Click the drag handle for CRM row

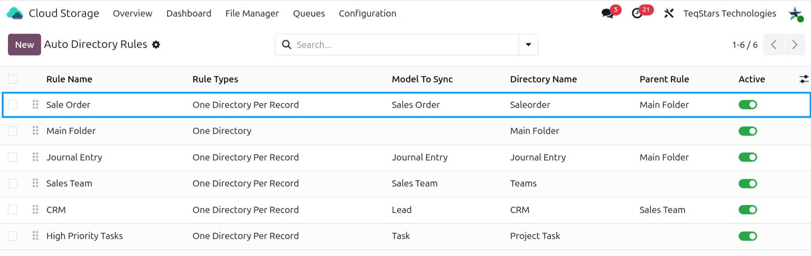tap(35, 210)
